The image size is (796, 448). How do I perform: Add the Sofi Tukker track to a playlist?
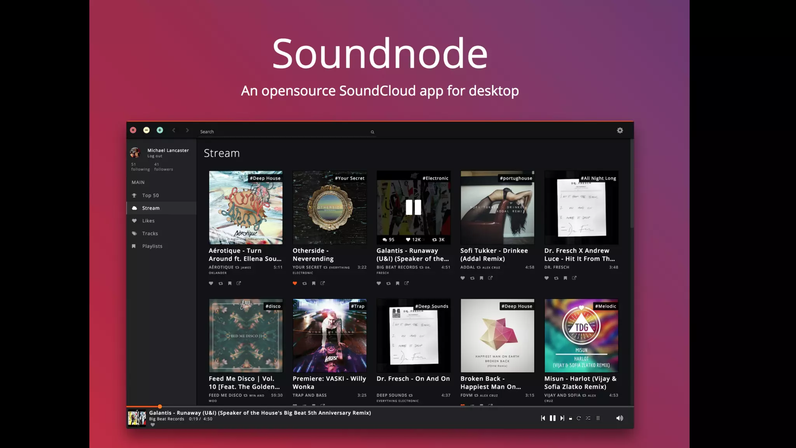pos(481,278)
